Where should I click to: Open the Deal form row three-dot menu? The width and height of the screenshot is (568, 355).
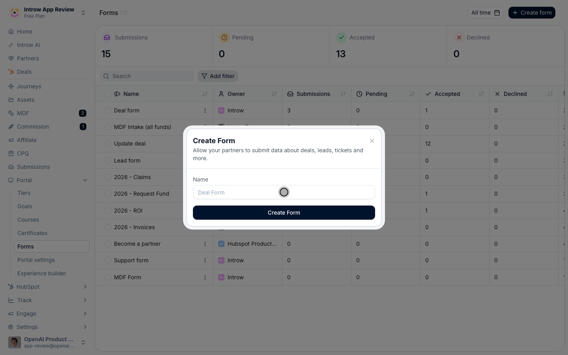[x=205, y=110]
